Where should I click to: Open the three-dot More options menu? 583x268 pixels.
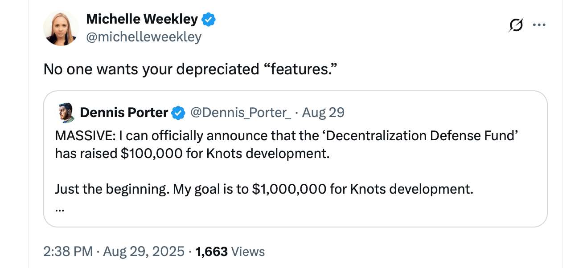539,25
